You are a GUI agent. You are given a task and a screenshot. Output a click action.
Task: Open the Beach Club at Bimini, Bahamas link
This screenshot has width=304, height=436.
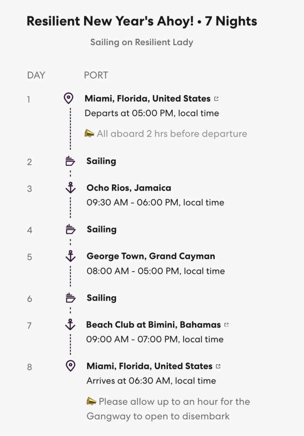153,325
